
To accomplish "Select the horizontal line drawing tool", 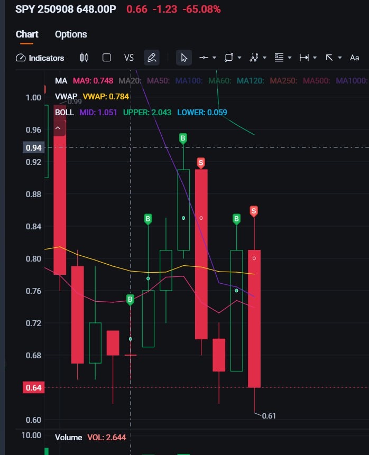I will (x=204, y=58).
